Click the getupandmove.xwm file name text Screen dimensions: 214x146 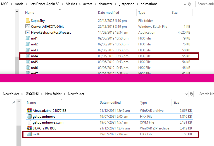pos(48,122)
